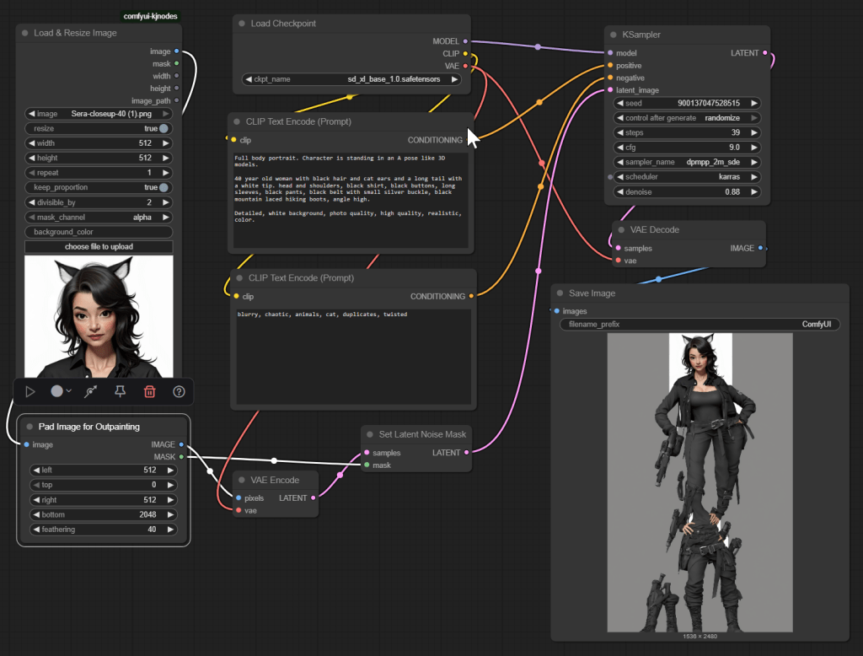Screen dimensions: 863x656
Task: Open the node color picker circle
Action: coord(57,391)
